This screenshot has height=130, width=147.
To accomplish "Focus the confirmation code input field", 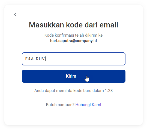I will tap(74, 59).
